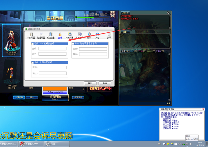208x147 pixels.
Task: Open the 可用资源 section icon
Action: [x=69, y=35]
